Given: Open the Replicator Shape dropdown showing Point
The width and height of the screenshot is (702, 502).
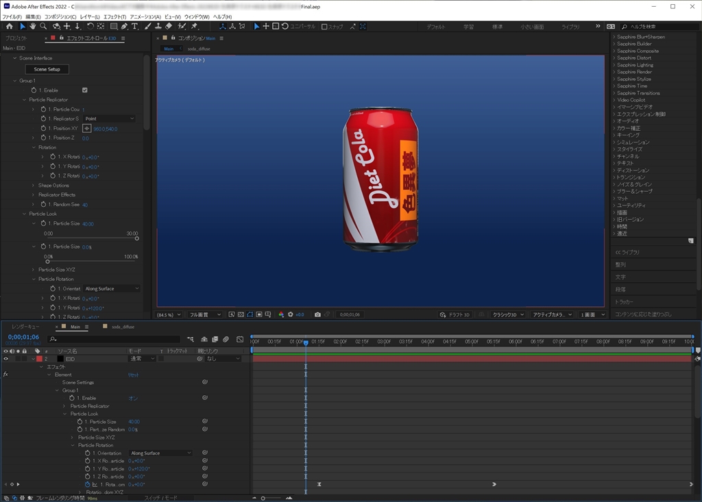Looking at the screenshot, I should point(109,118).
